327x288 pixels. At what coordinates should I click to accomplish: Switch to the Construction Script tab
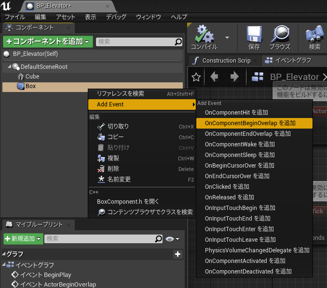coord(225,61)
